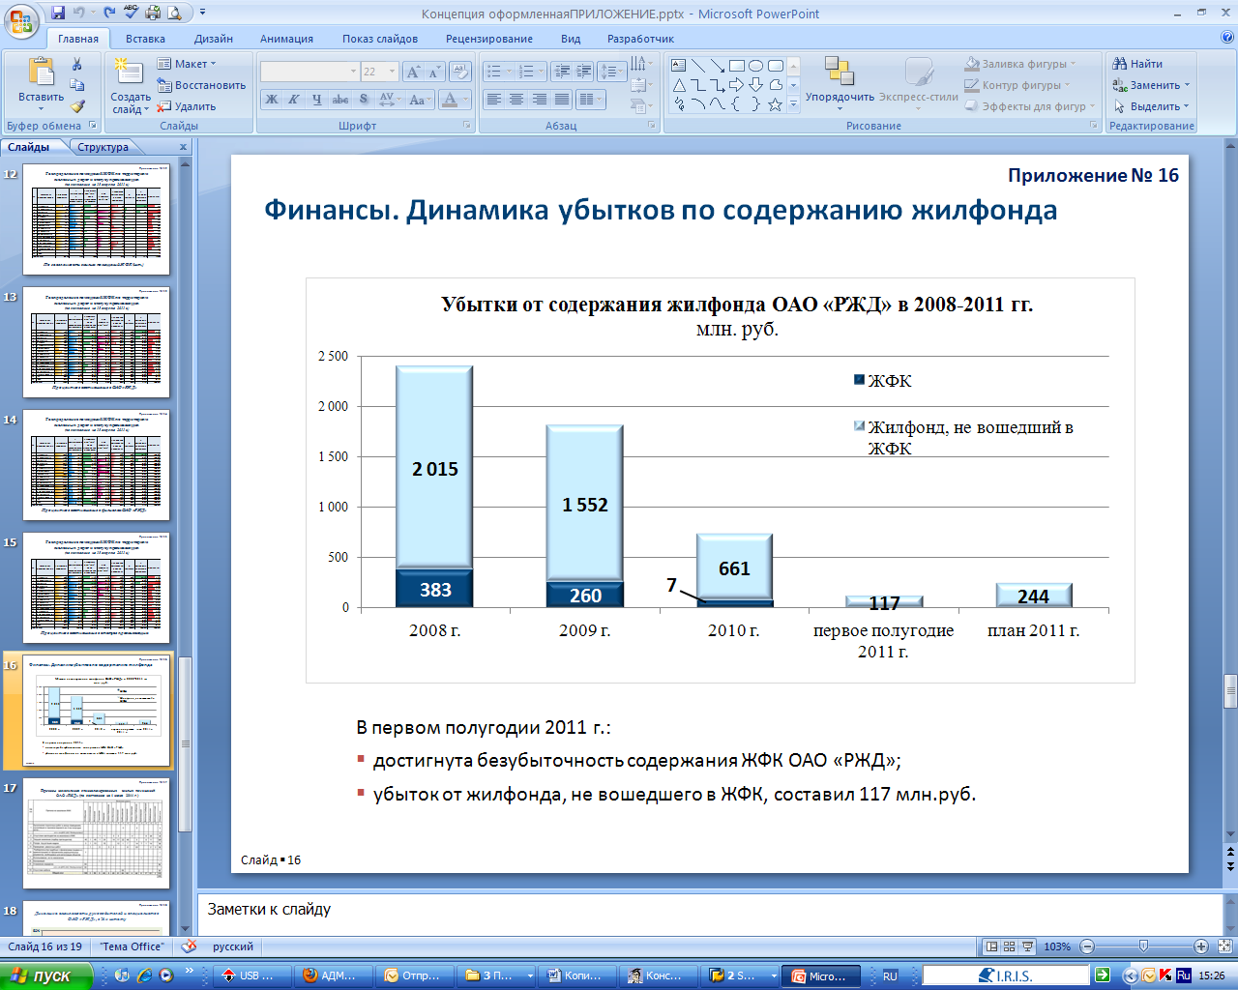Align text left in paragraph group
The width and height of the screenshot is (1238, 990).
[493, 100]
